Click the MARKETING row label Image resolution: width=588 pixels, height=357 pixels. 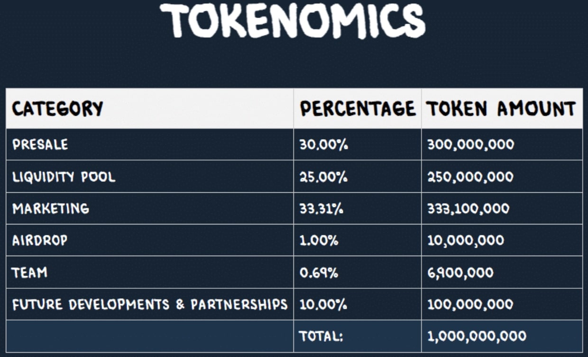(x=51, y=208)
